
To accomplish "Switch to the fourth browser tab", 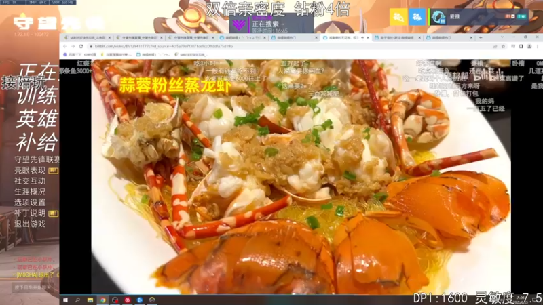I will point(243,37).
